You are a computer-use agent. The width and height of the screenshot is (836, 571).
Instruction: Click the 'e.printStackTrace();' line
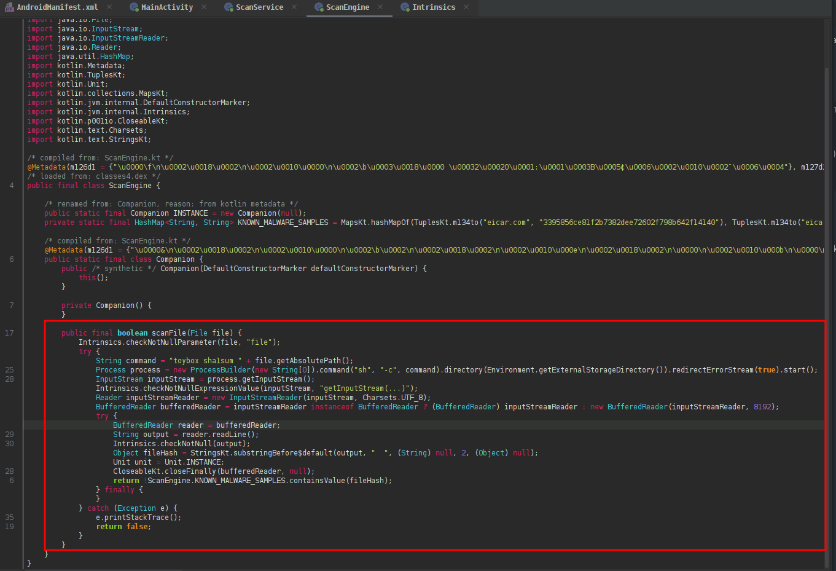click(x=139, y=518)
